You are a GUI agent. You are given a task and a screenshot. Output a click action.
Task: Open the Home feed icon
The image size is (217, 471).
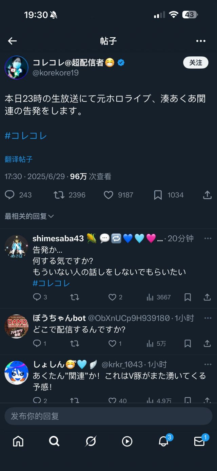coord(17,441)
